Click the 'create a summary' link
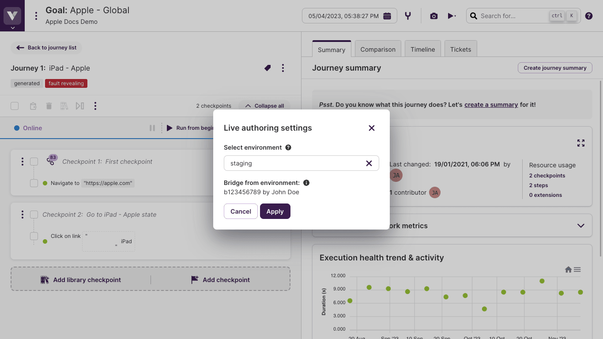 491,105
